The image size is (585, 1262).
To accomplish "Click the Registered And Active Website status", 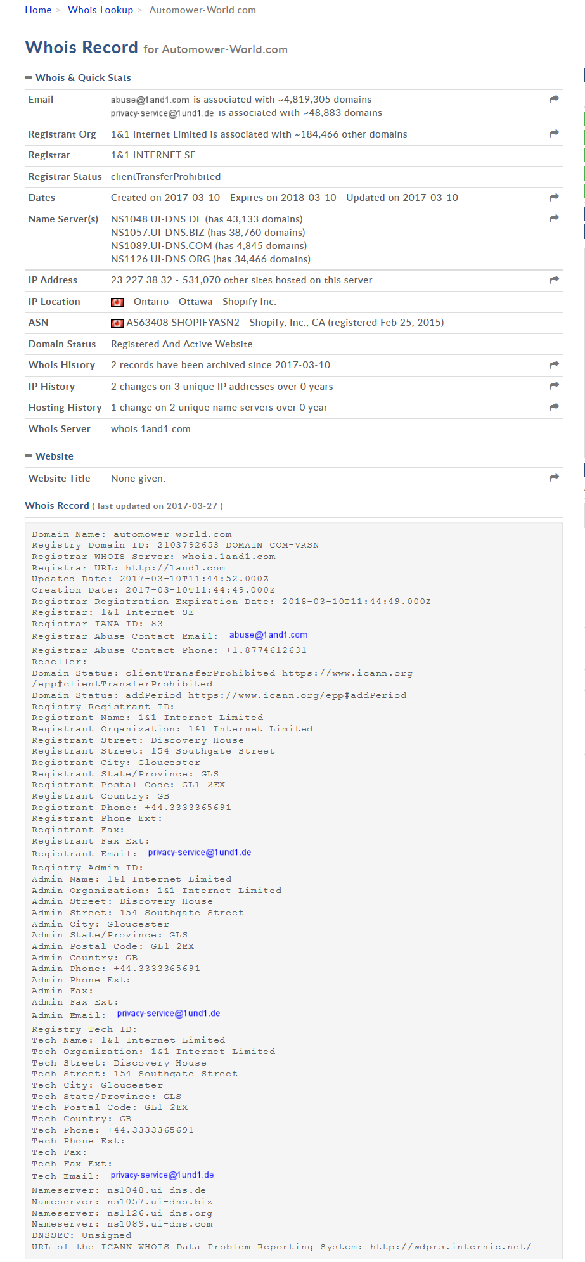I will [182, 344].
